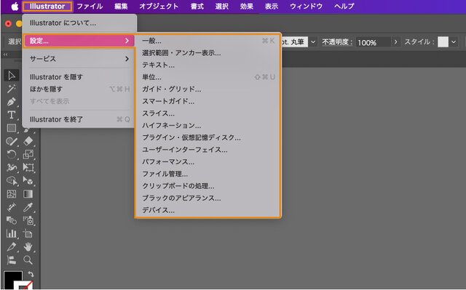Screen dimensions: 466x290
Task: Select the Width warp tool
Action: point(12,168)
